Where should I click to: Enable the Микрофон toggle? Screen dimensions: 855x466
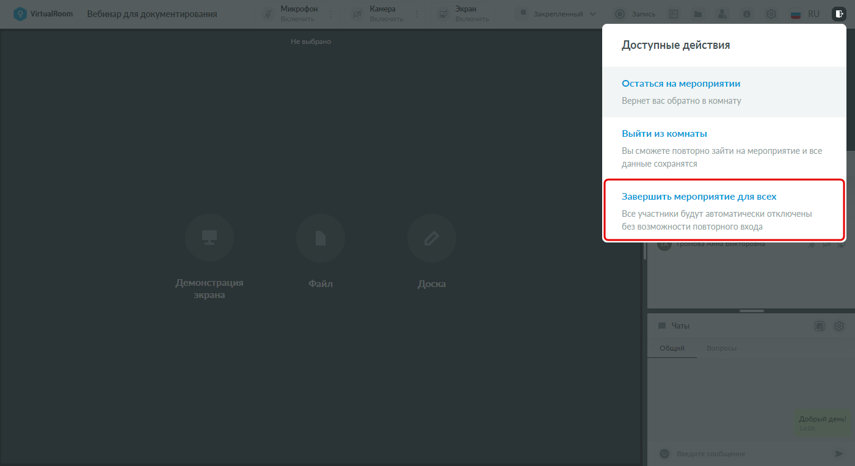290,14
